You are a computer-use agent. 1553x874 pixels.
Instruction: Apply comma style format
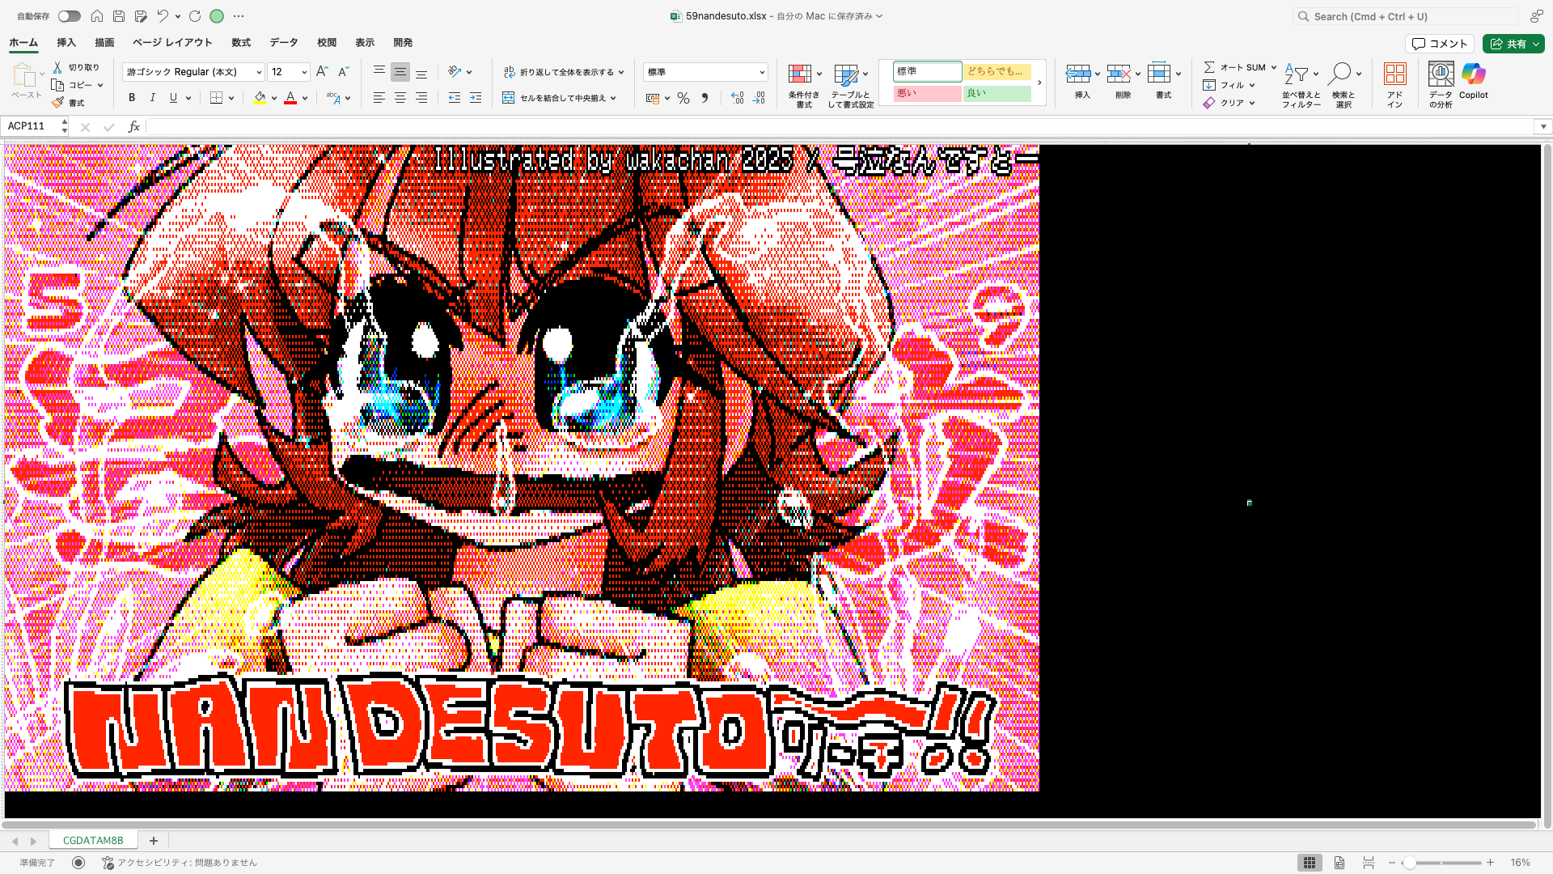pyautogui.click(x=705, y=98)
